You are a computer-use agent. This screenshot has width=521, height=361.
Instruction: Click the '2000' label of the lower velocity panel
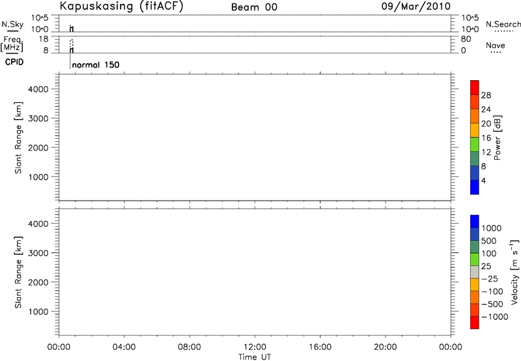[x=38, y=282]
